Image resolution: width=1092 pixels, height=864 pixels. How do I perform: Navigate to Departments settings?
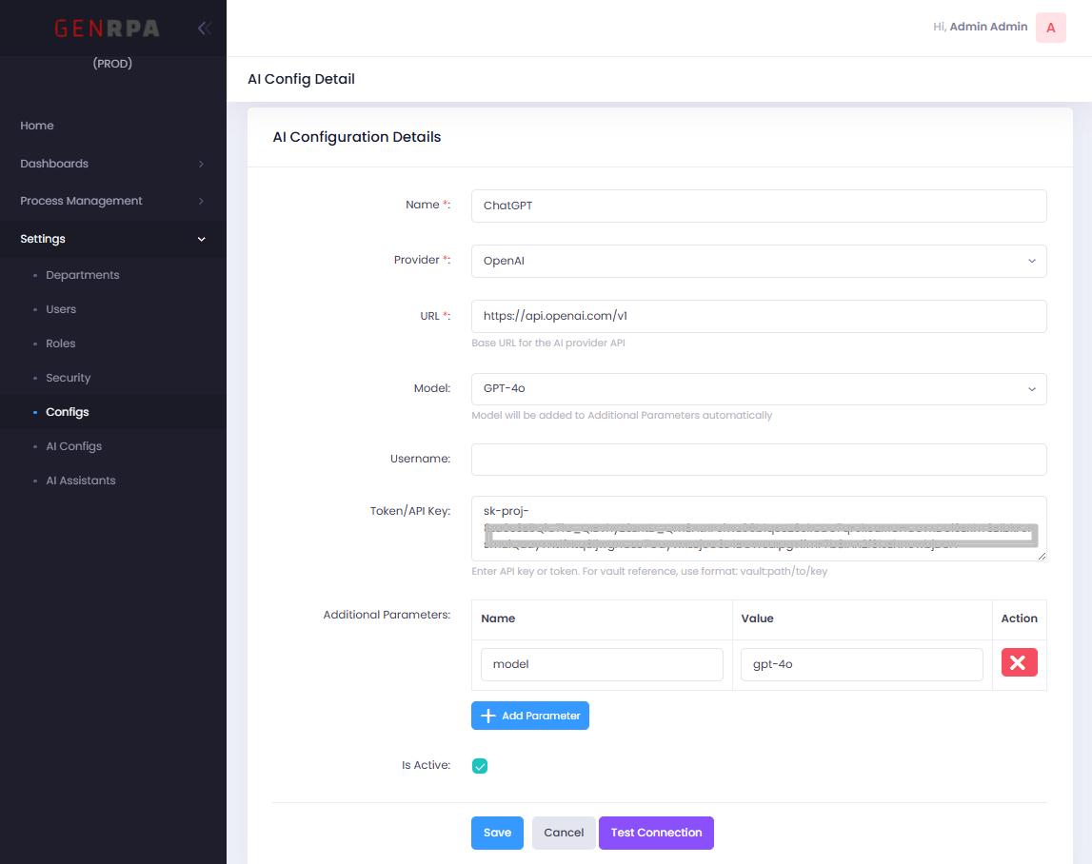[x=82, y=275]
